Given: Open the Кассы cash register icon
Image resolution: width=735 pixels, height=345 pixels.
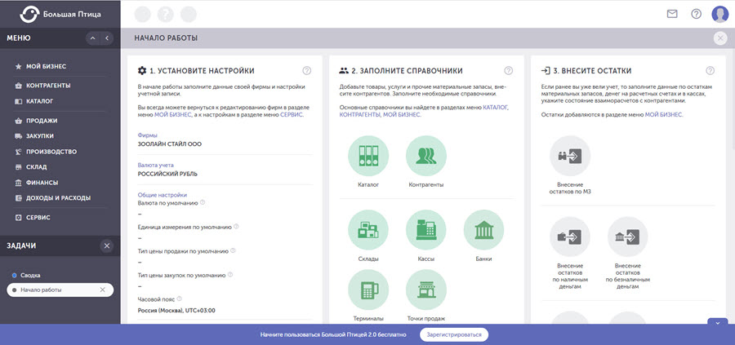Looking at the screenshot, I should (425, 230).
